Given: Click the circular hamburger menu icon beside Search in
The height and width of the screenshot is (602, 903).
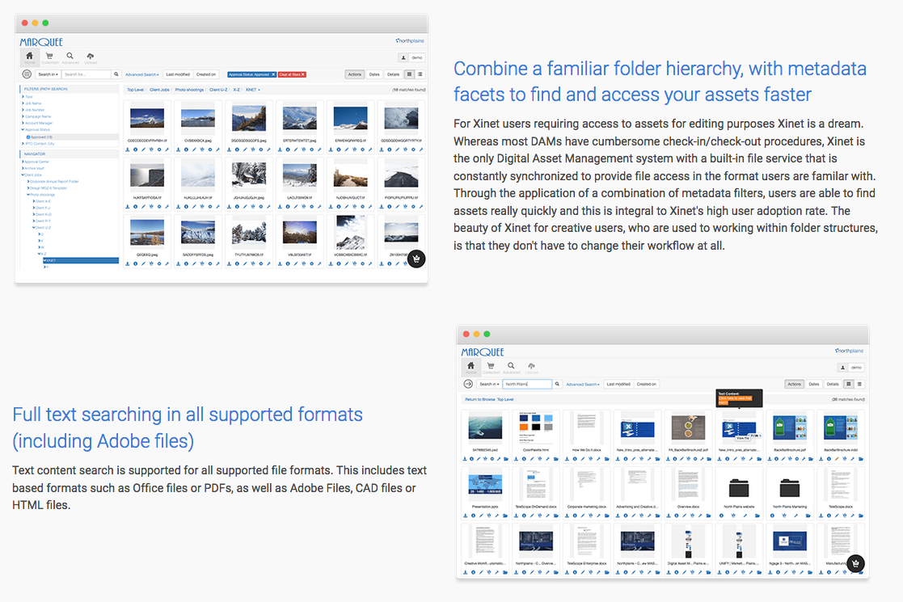Looking at the screenshot, I should click(x=27, y=74).
